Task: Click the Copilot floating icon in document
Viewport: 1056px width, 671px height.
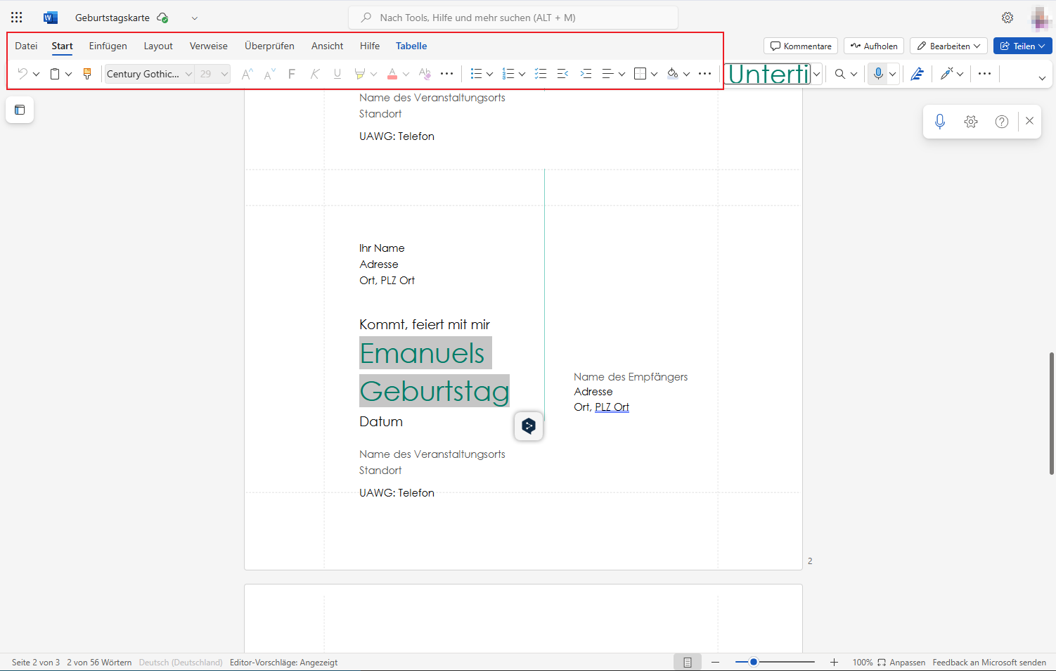Action: [529, 426]
